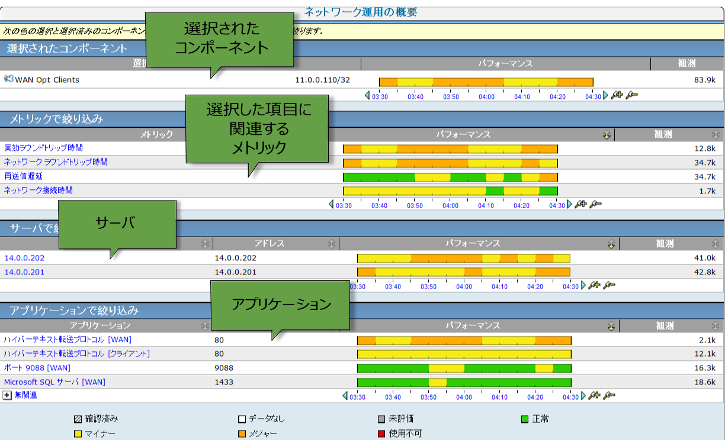Image resolution: width=725 pixels, height=440 pixels.
Task: Open the 再送信遅延 metric
Action: coord(23,176)
